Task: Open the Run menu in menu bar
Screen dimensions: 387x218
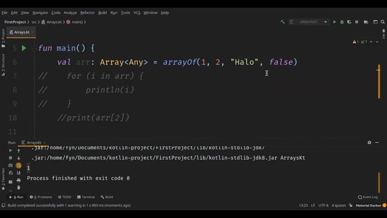Action: tap(114, 13)
